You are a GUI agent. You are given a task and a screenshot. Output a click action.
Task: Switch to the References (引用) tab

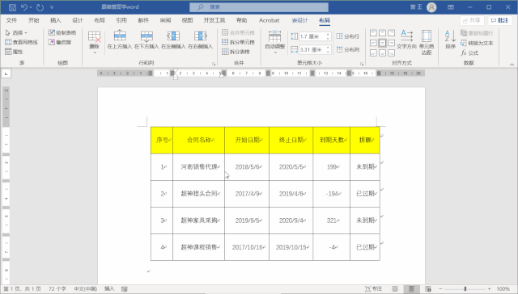coord(121,20)
